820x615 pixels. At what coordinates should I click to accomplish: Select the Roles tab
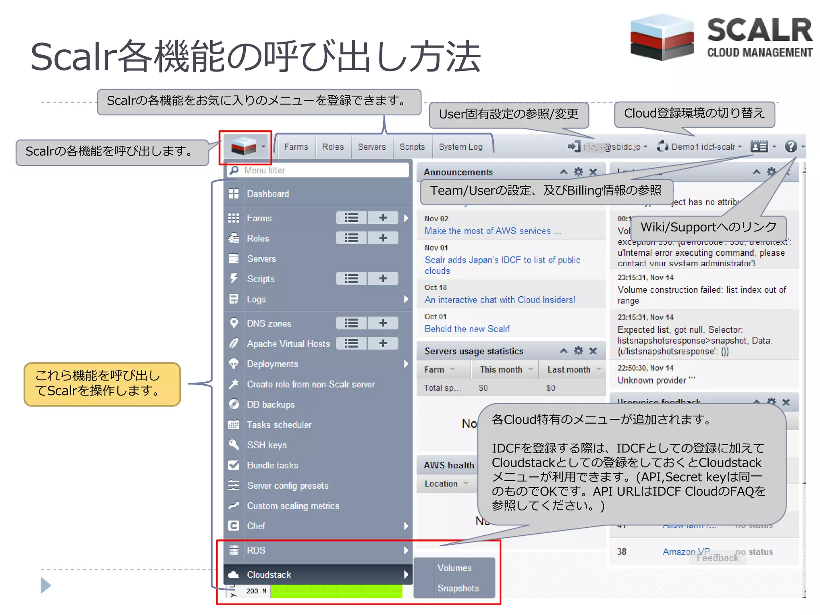point(333,147)
